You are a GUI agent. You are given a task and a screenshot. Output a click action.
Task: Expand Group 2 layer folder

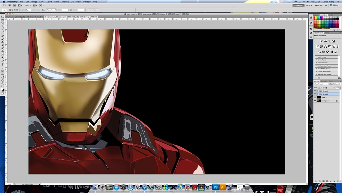pos(318,94)
